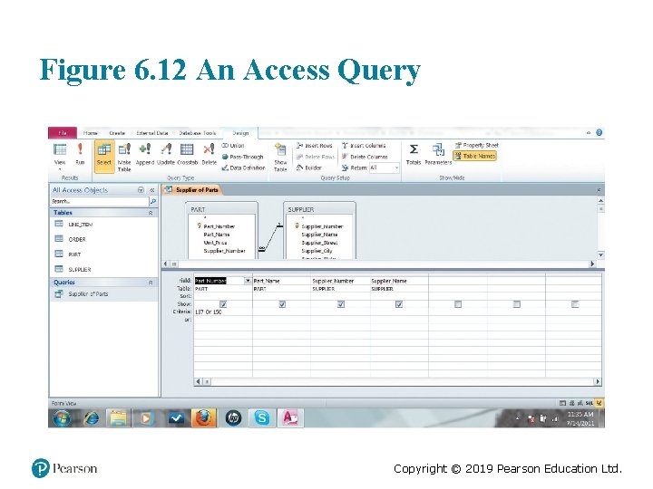Click the navigation pane Search box
653x489 pixels.
(x=99, y=201)
